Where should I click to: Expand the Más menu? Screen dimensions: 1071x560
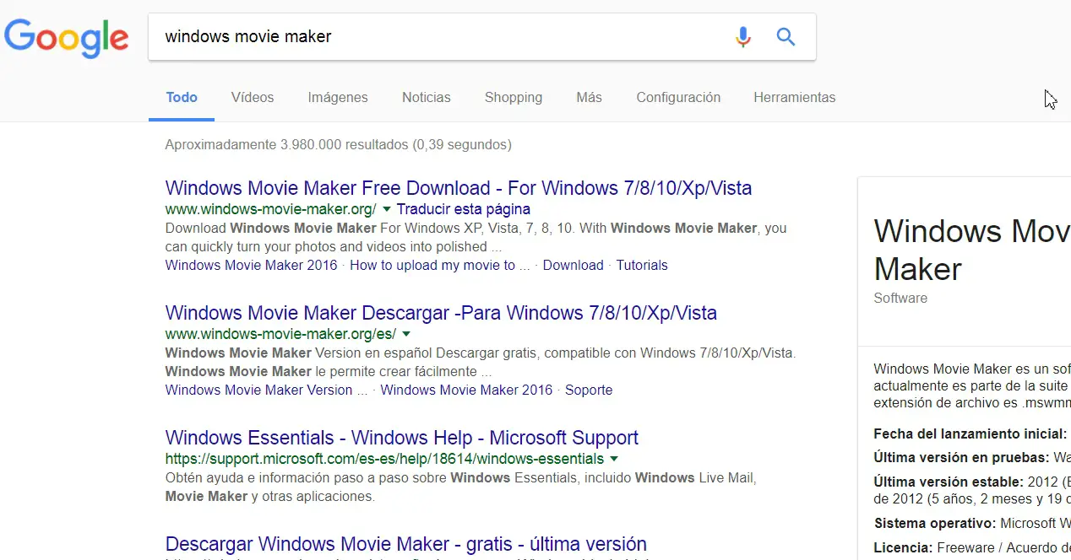(589, 97)
